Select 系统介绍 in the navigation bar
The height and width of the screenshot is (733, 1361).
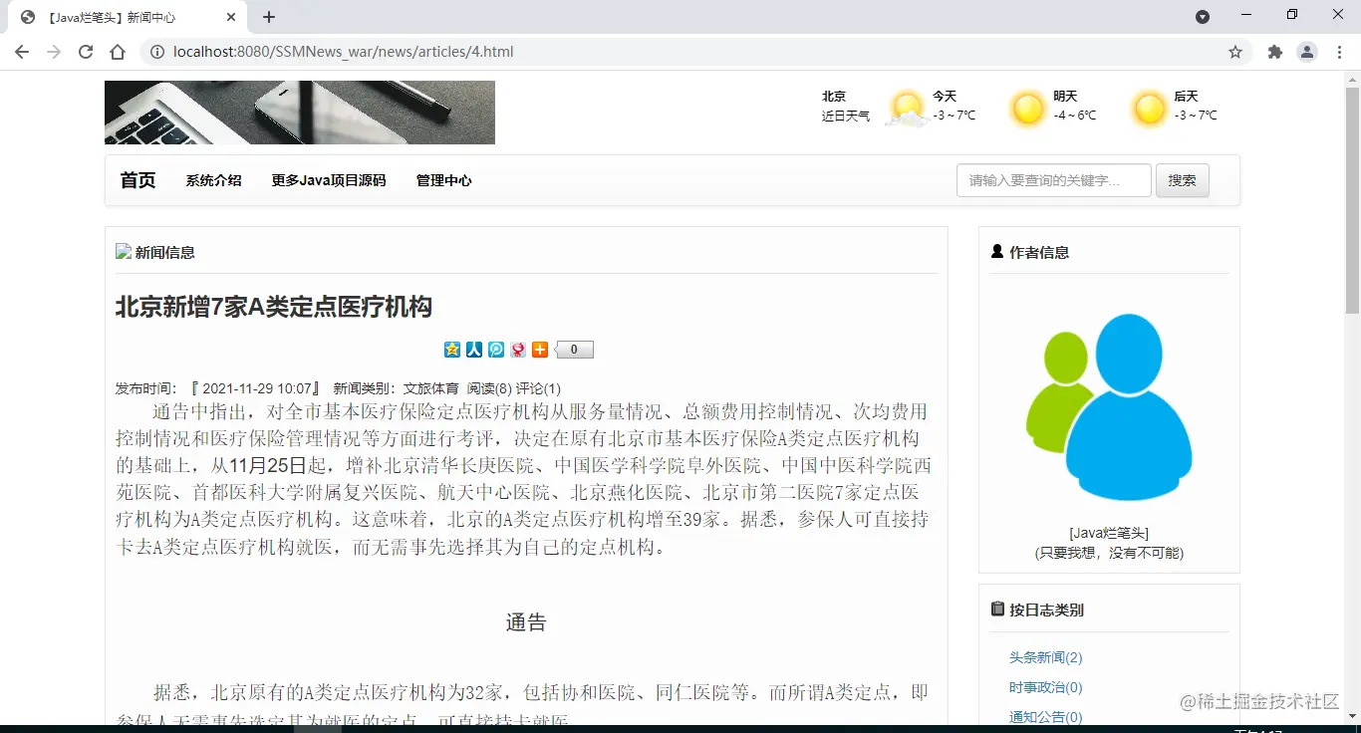pos(213,180)
